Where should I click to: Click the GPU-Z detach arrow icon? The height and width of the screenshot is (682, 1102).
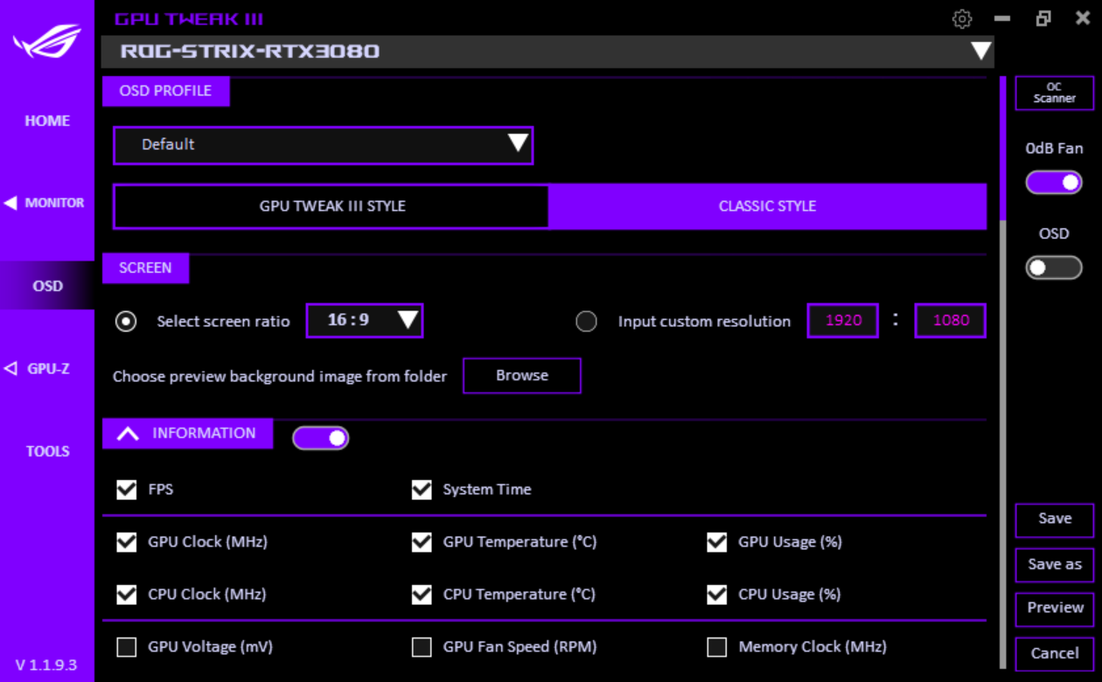click(x=10, y=369)
